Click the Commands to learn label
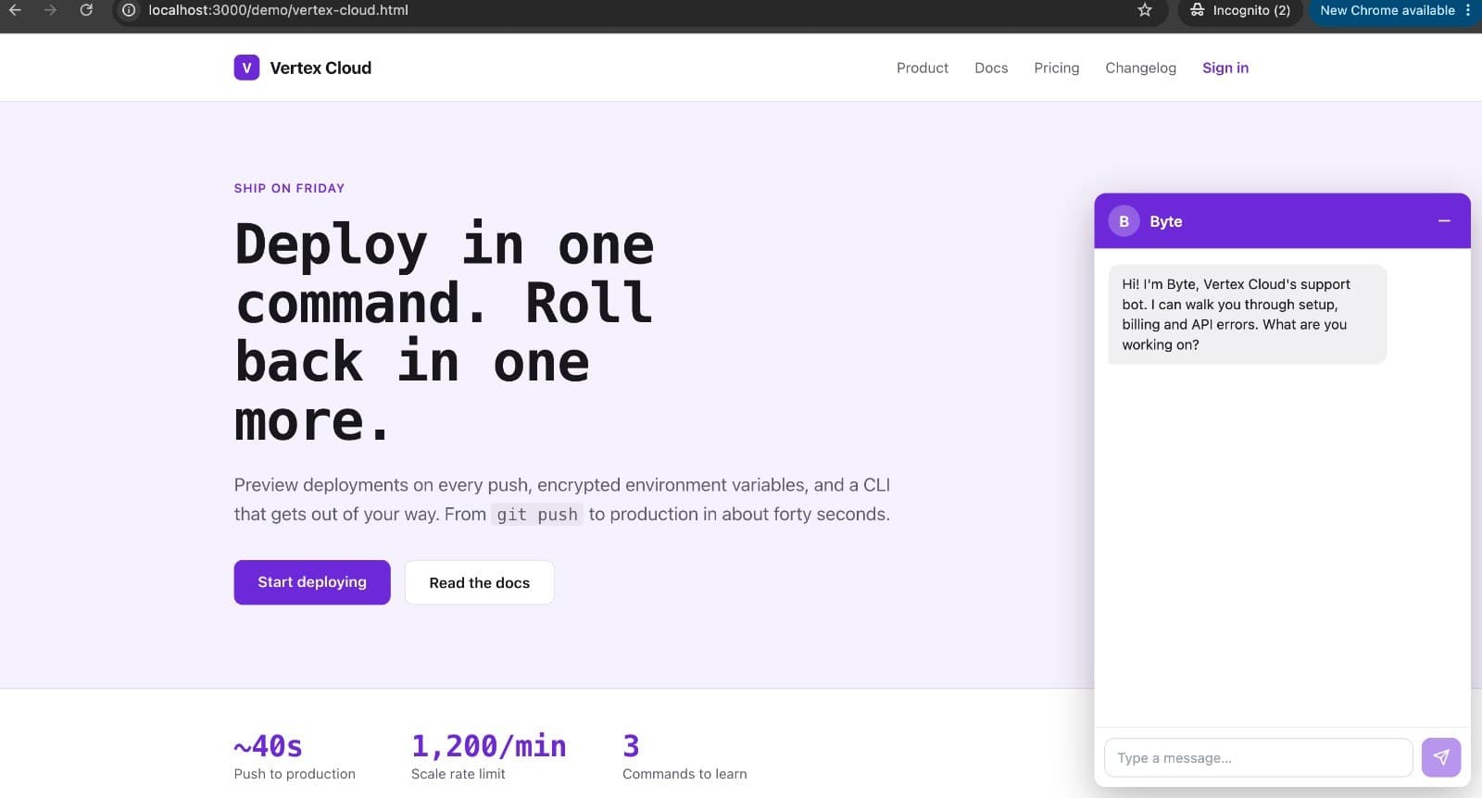Viewport: 1482px width, 798px height. (684, 774)
